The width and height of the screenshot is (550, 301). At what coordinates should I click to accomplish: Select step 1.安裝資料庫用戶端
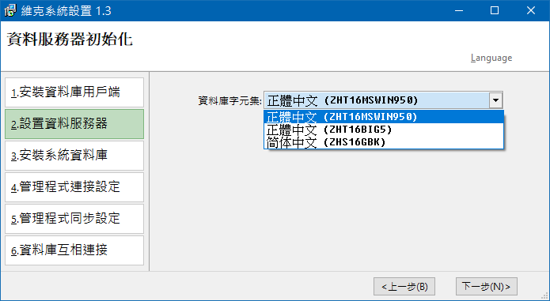pos(74,92)
